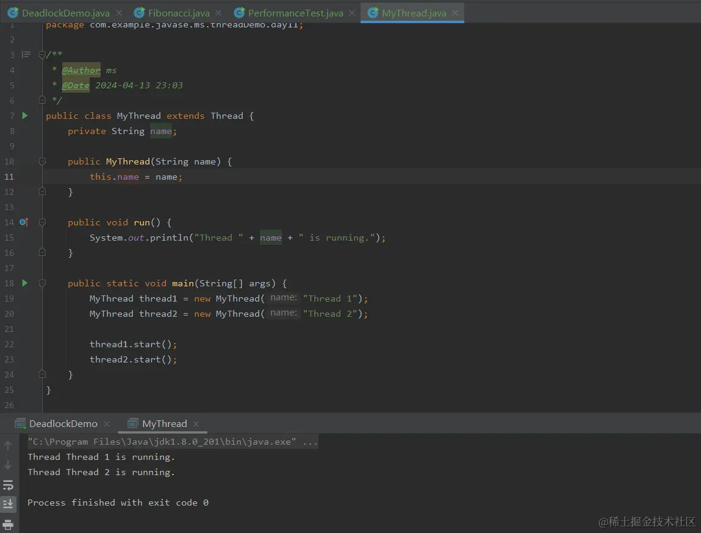
Task: Place cursor on this.name assignment line
Action: click(136, 177)
